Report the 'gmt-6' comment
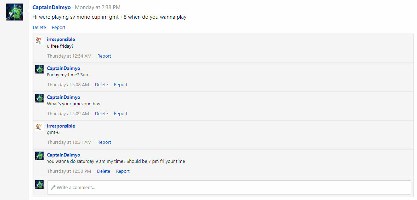This screenshot has width=417, height=200. [104, 142]
